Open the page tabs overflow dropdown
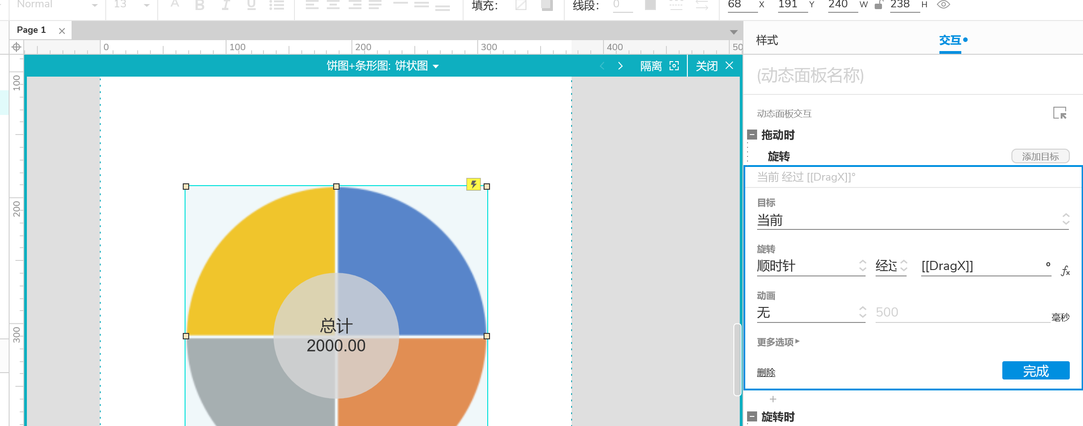 tap(733, 32)
